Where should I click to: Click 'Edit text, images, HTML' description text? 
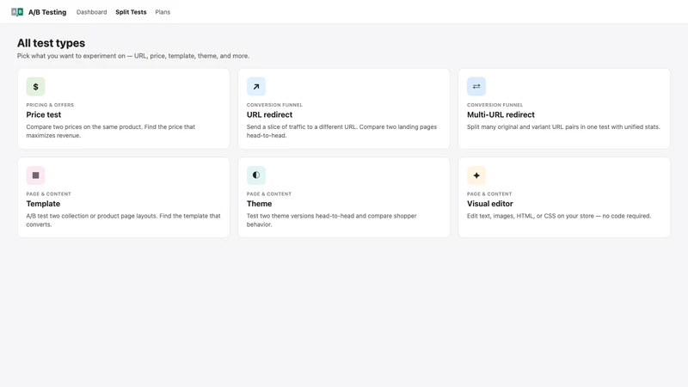(559, 216)
